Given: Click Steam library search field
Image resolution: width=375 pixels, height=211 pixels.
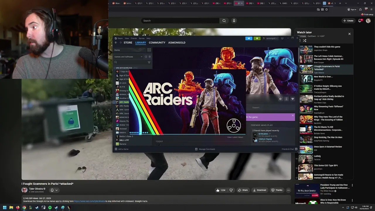Looking at the screenshot, I should click(130, 62).
